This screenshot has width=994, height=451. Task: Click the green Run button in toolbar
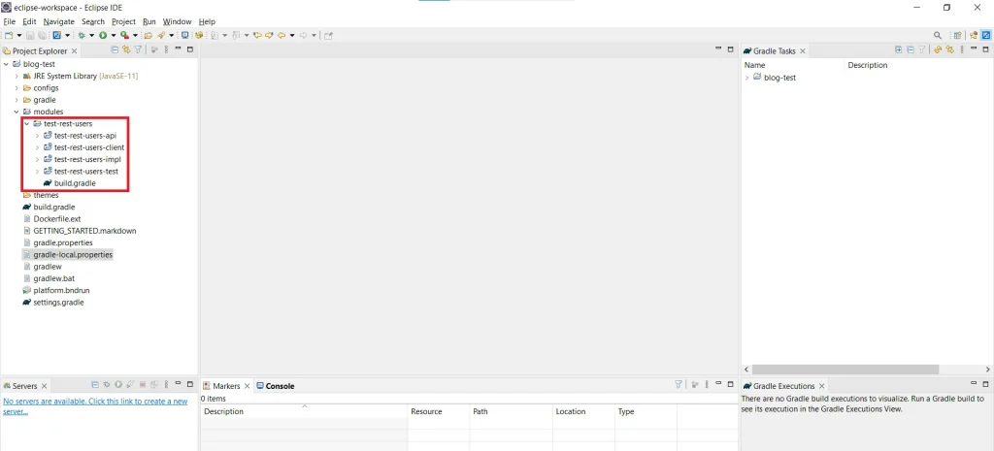point(103,36)
